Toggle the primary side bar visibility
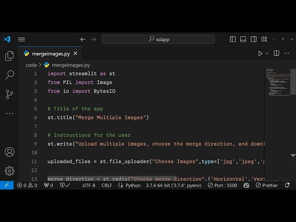 [x=233, y=39]
